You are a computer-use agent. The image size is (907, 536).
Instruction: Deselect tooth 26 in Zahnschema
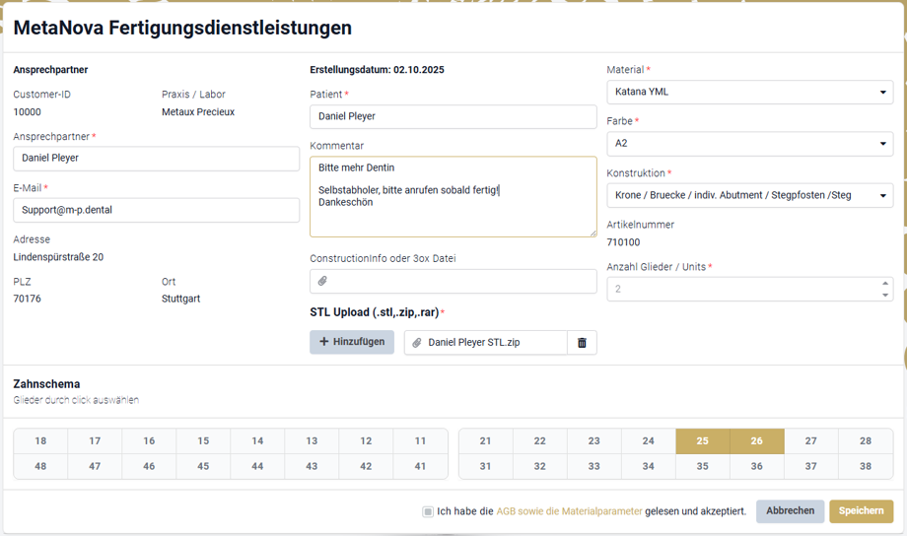click(756, 441)
